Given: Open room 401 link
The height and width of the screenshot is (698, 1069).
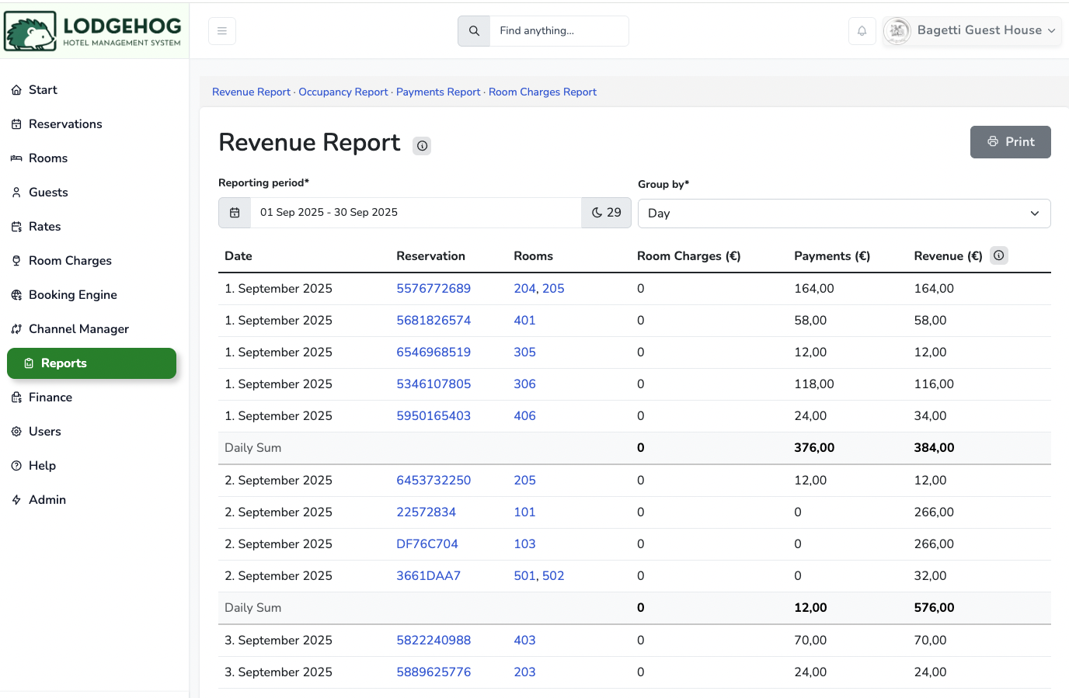Looking at the screenshot, I should (524, 321).
